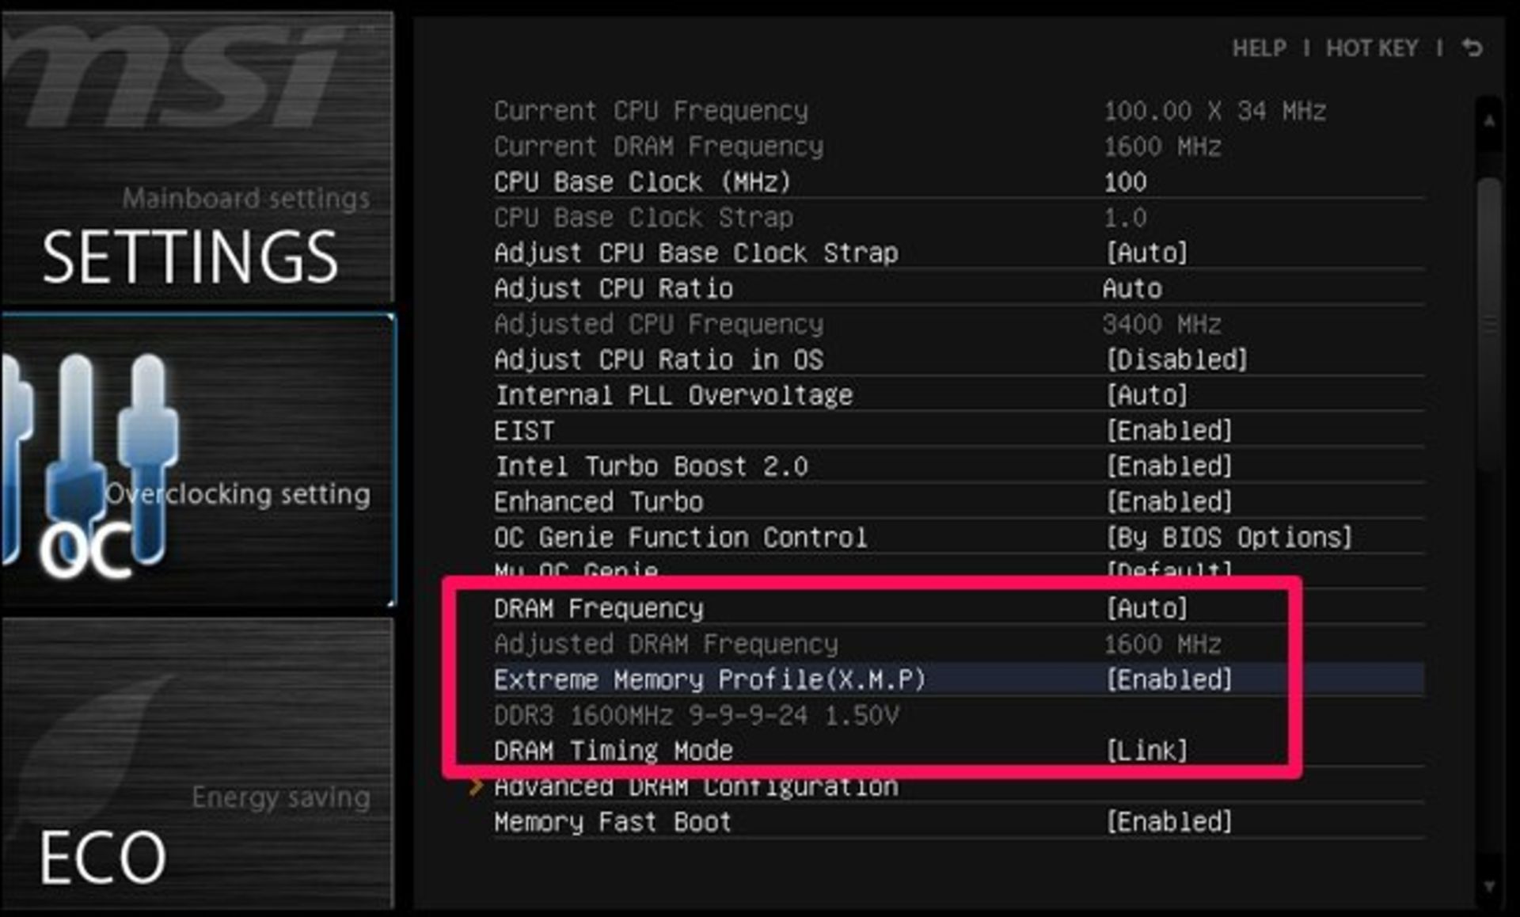Click the HELP link

click(1259, 48)
